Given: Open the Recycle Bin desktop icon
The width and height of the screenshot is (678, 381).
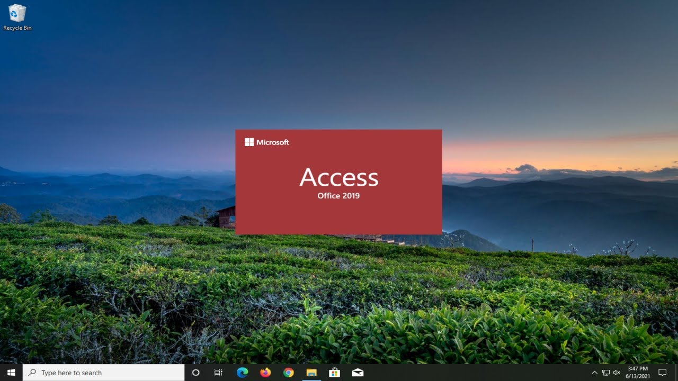Looking at the screenshot, I should [x=17, y=17].
